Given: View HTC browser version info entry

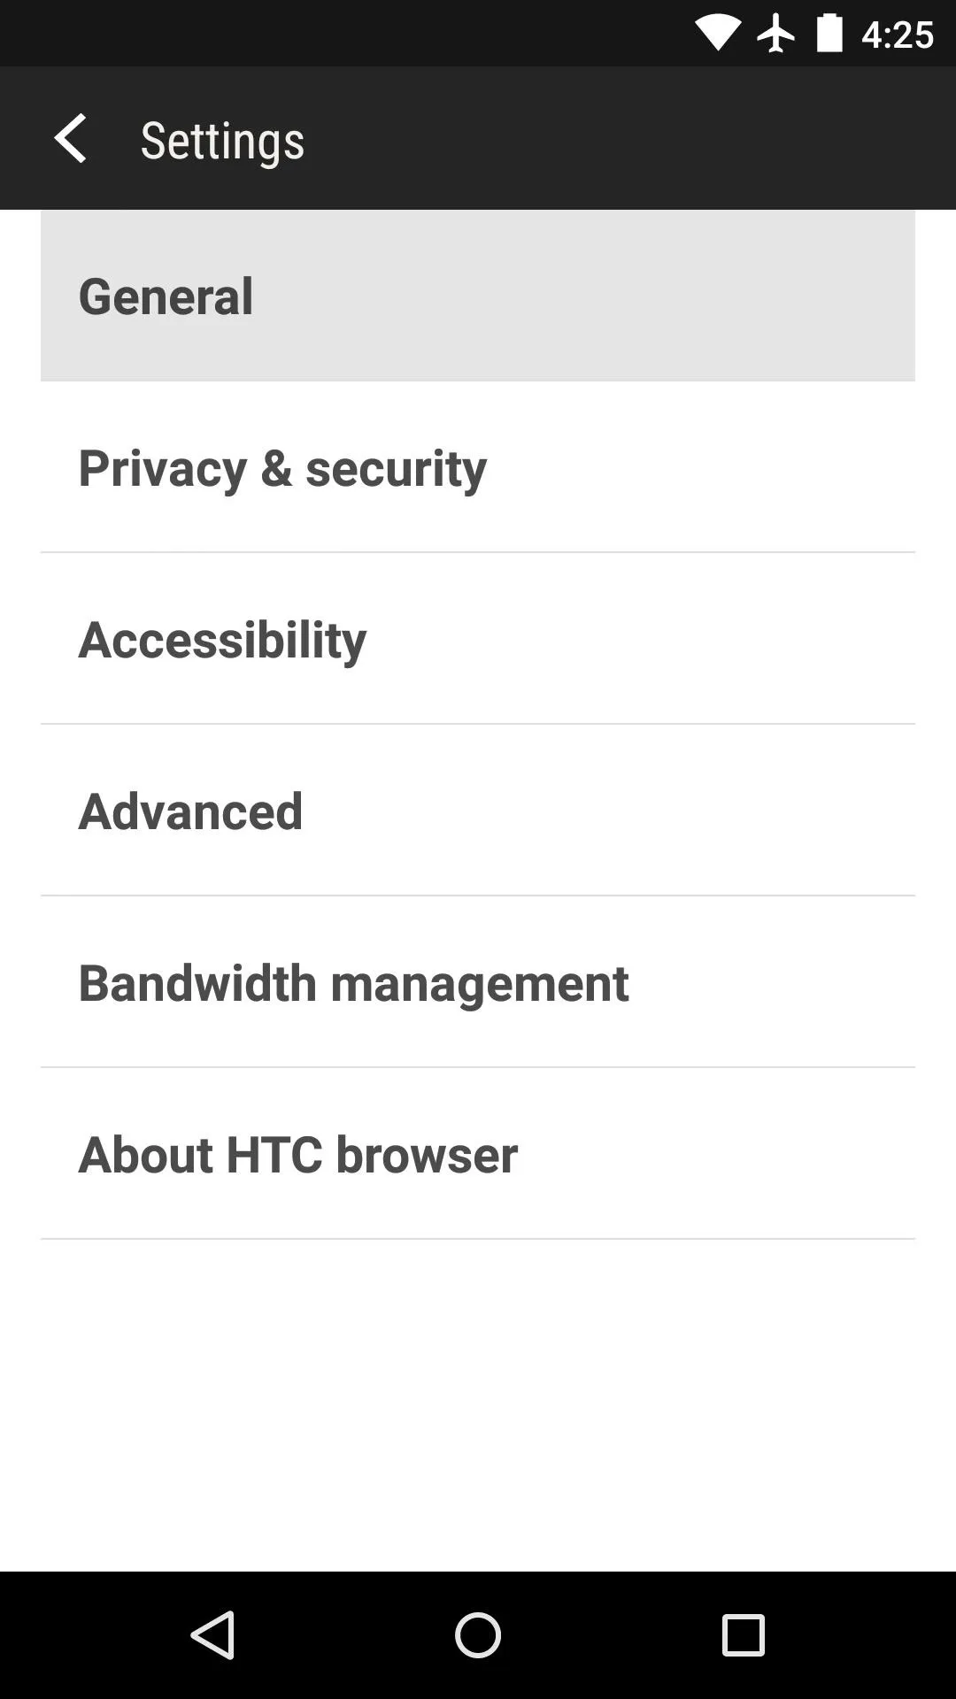Looking at the screenshot, I should (478, 1154).
